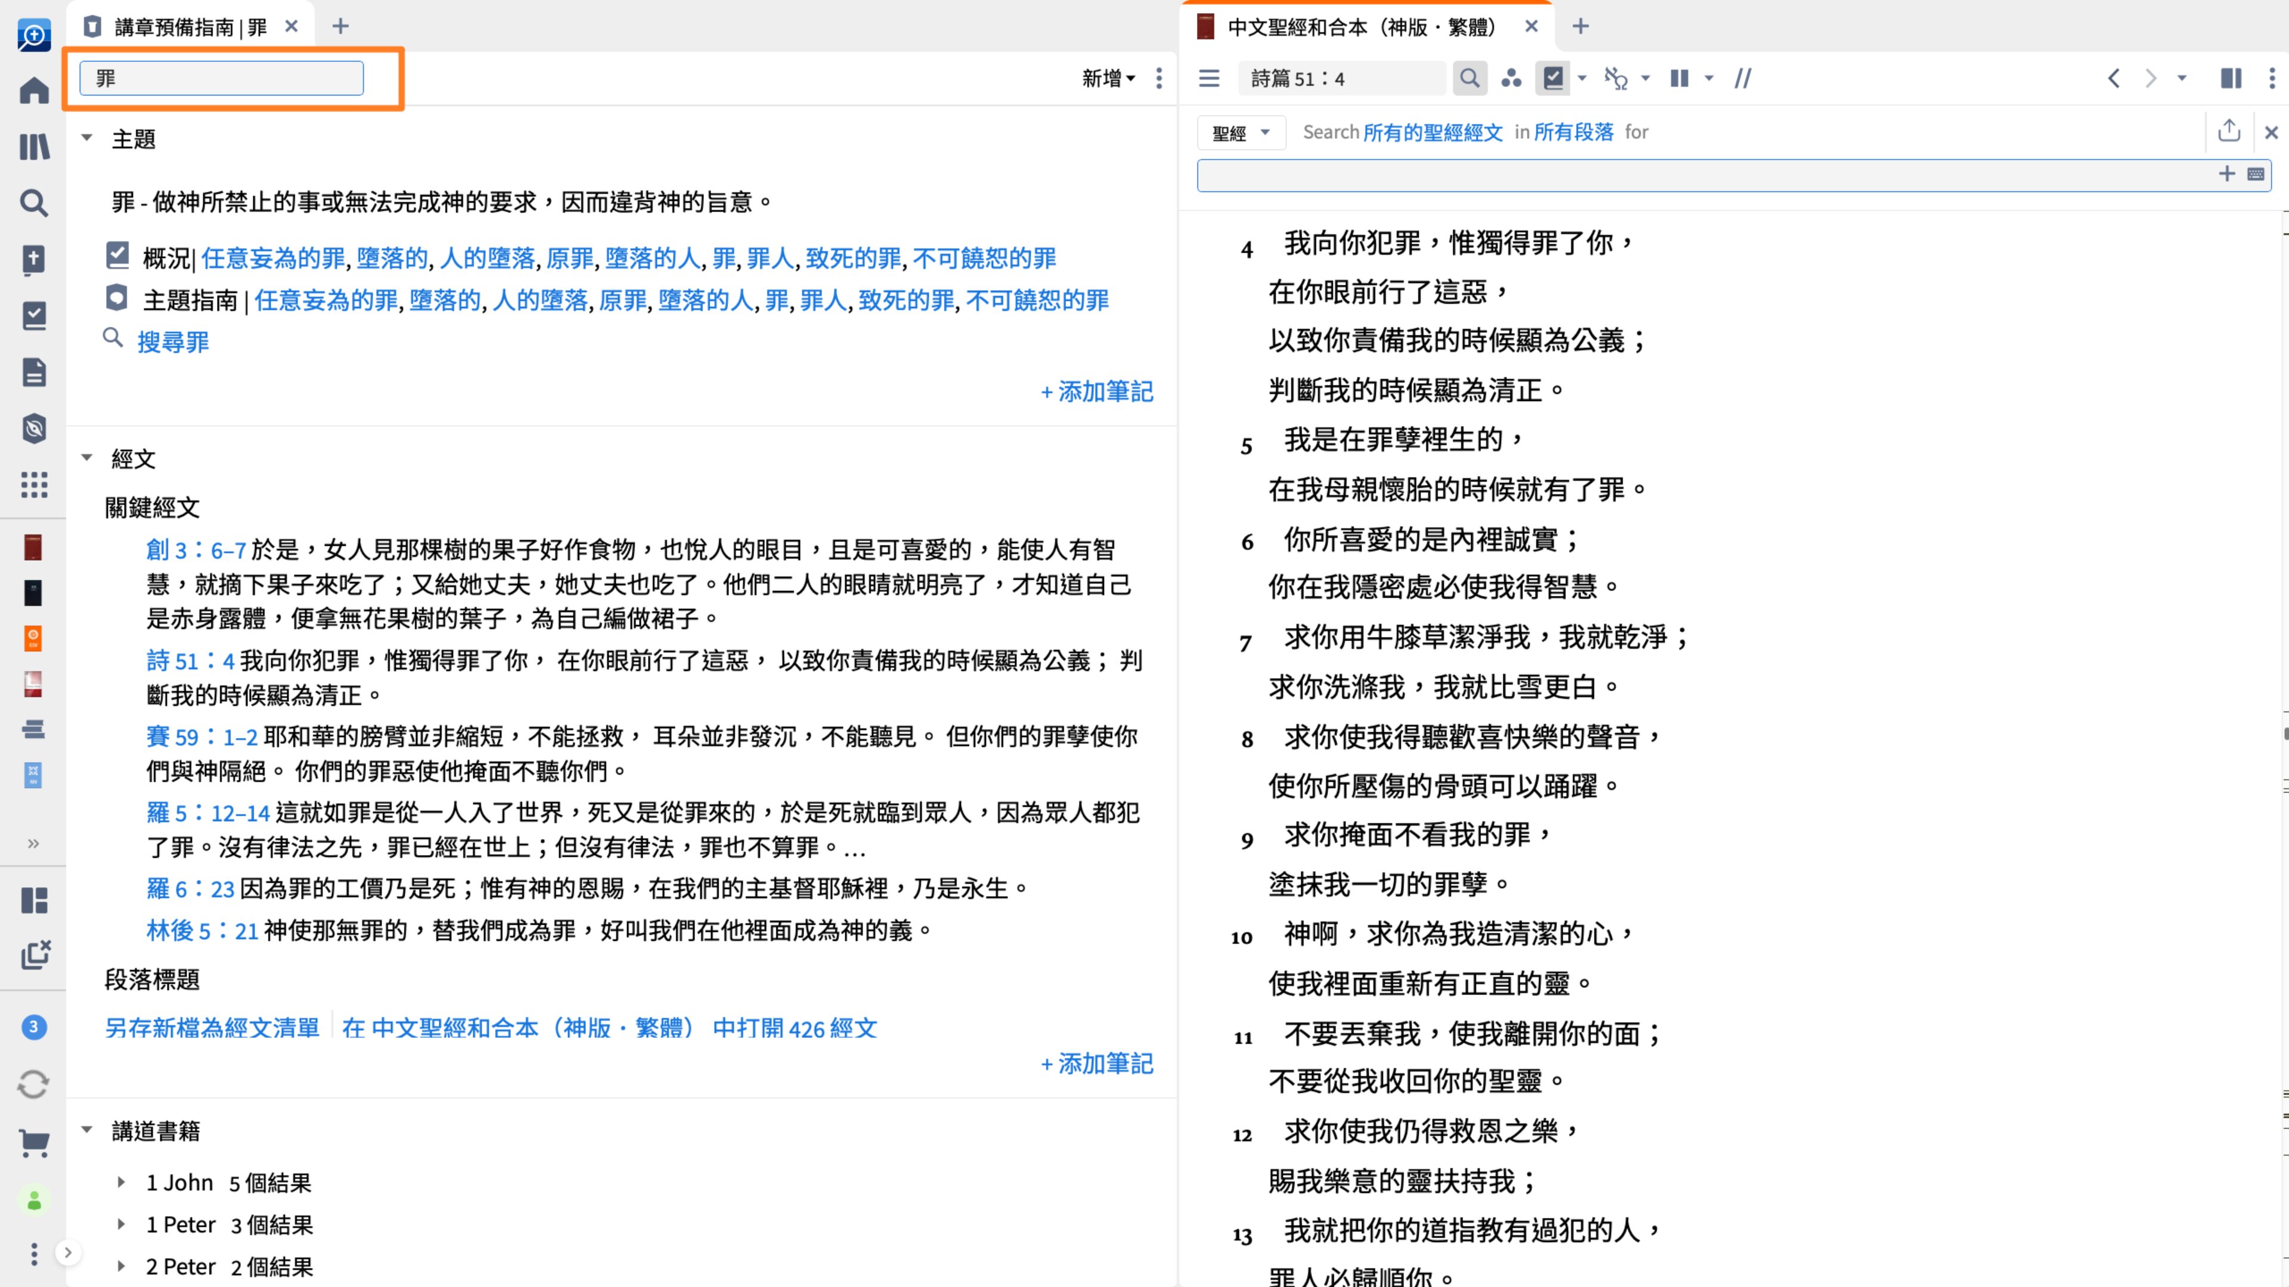The image size is (2289, 1287).
Task: Open the 新增 dropdown
Action: 1108,78
